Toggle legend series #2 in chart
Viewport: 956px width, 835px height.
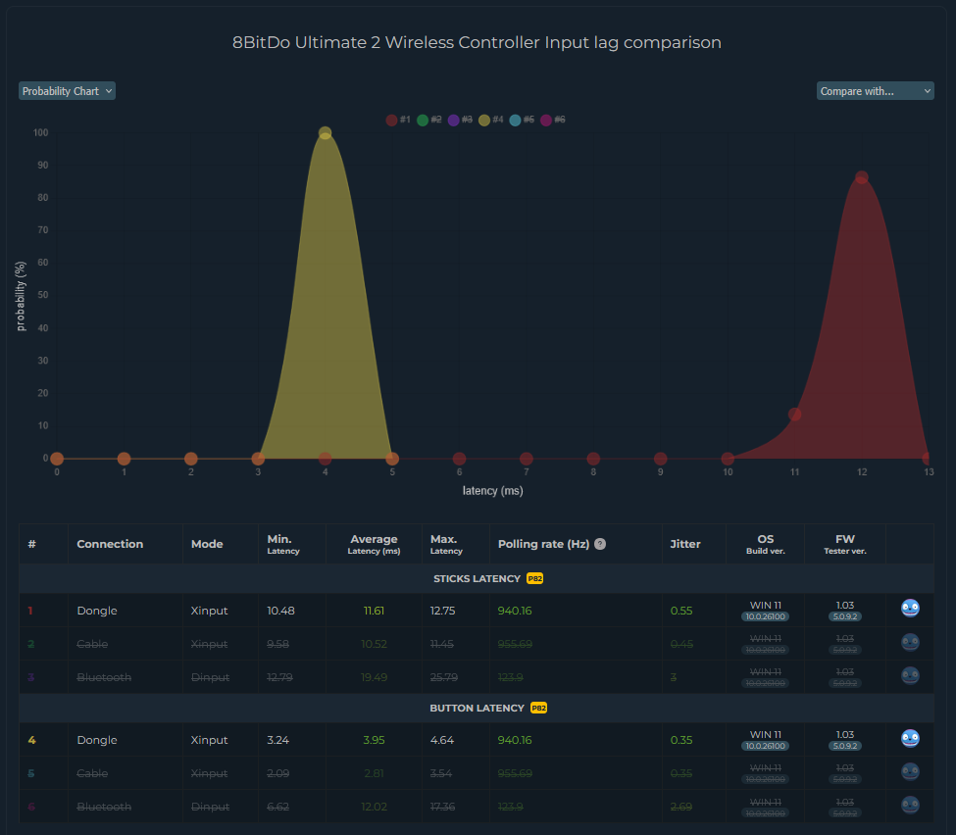tap(429, 121)
